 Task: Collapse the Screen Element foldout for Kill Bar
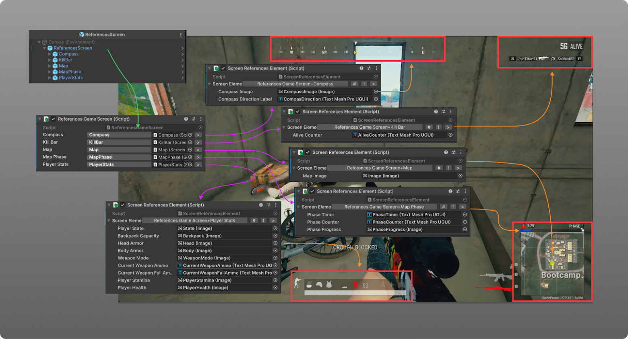click(284, 127)
